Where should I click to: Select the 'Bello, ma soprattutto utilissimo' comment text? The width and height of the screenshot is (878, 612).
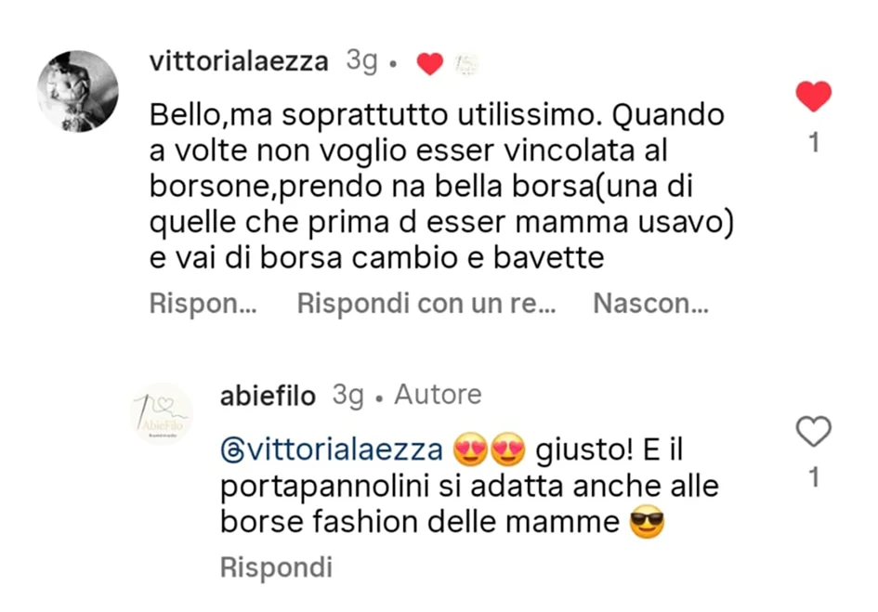click(441, 186)
